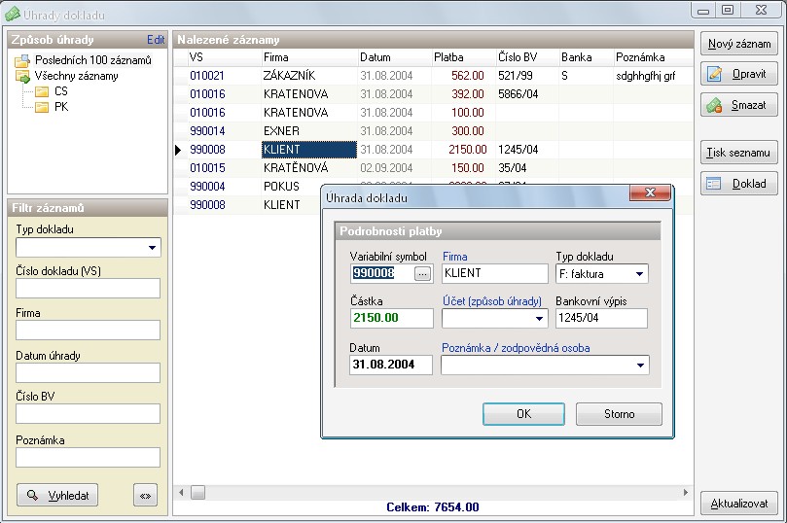Select Posledních 100 záznamů tree item
787x523 pixels.
92,60
